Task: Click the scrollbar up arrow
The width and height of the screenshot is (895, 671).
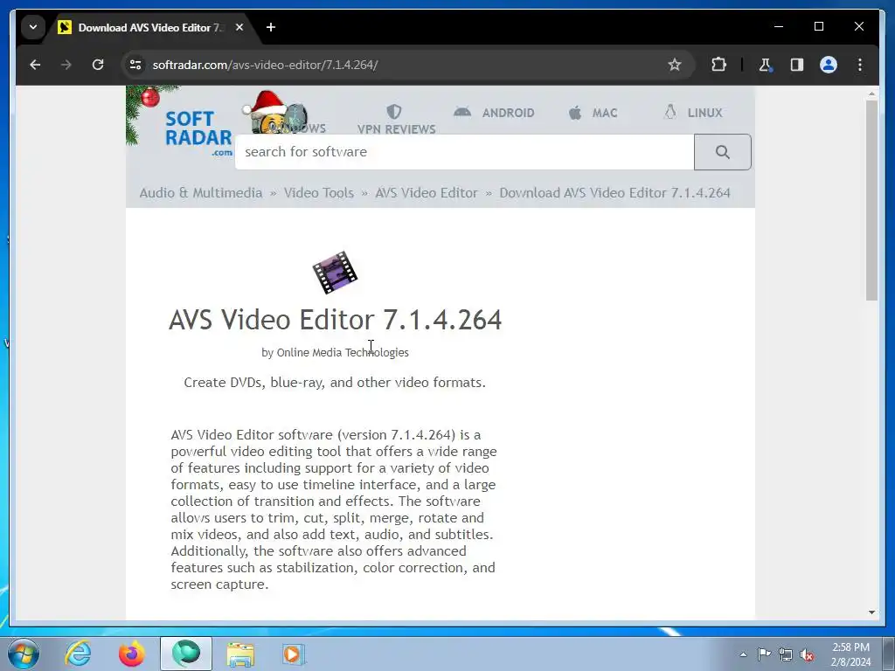Action: point(871,93)
